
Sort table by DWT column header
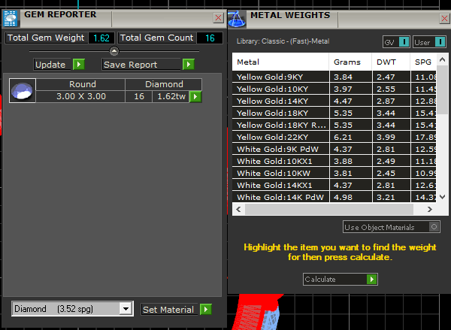[386, 62]
